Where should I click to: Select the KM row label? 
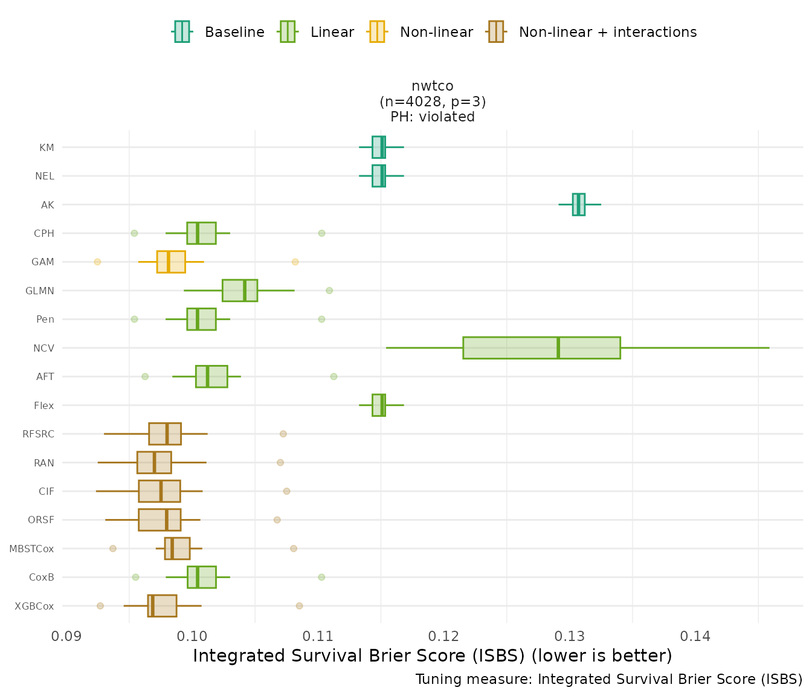(47, 147)
